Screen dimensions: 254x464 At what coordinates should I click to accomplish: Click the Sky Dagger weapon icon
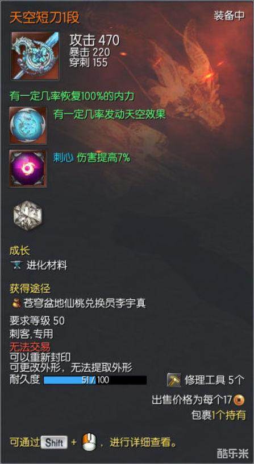click(35, 56)
